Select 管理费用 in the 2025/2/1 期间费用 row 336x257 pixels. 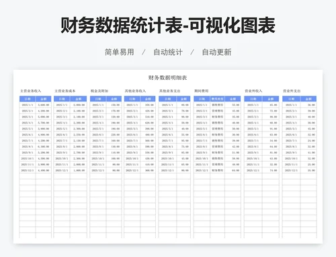tap(217, 111)
